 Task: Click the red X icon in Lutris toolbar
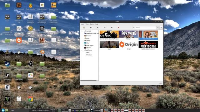[119, 27]
